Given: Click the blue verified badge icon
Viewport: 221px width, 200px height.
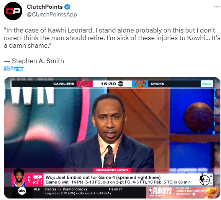Looking at the screenshot, I should pos(67,7).
